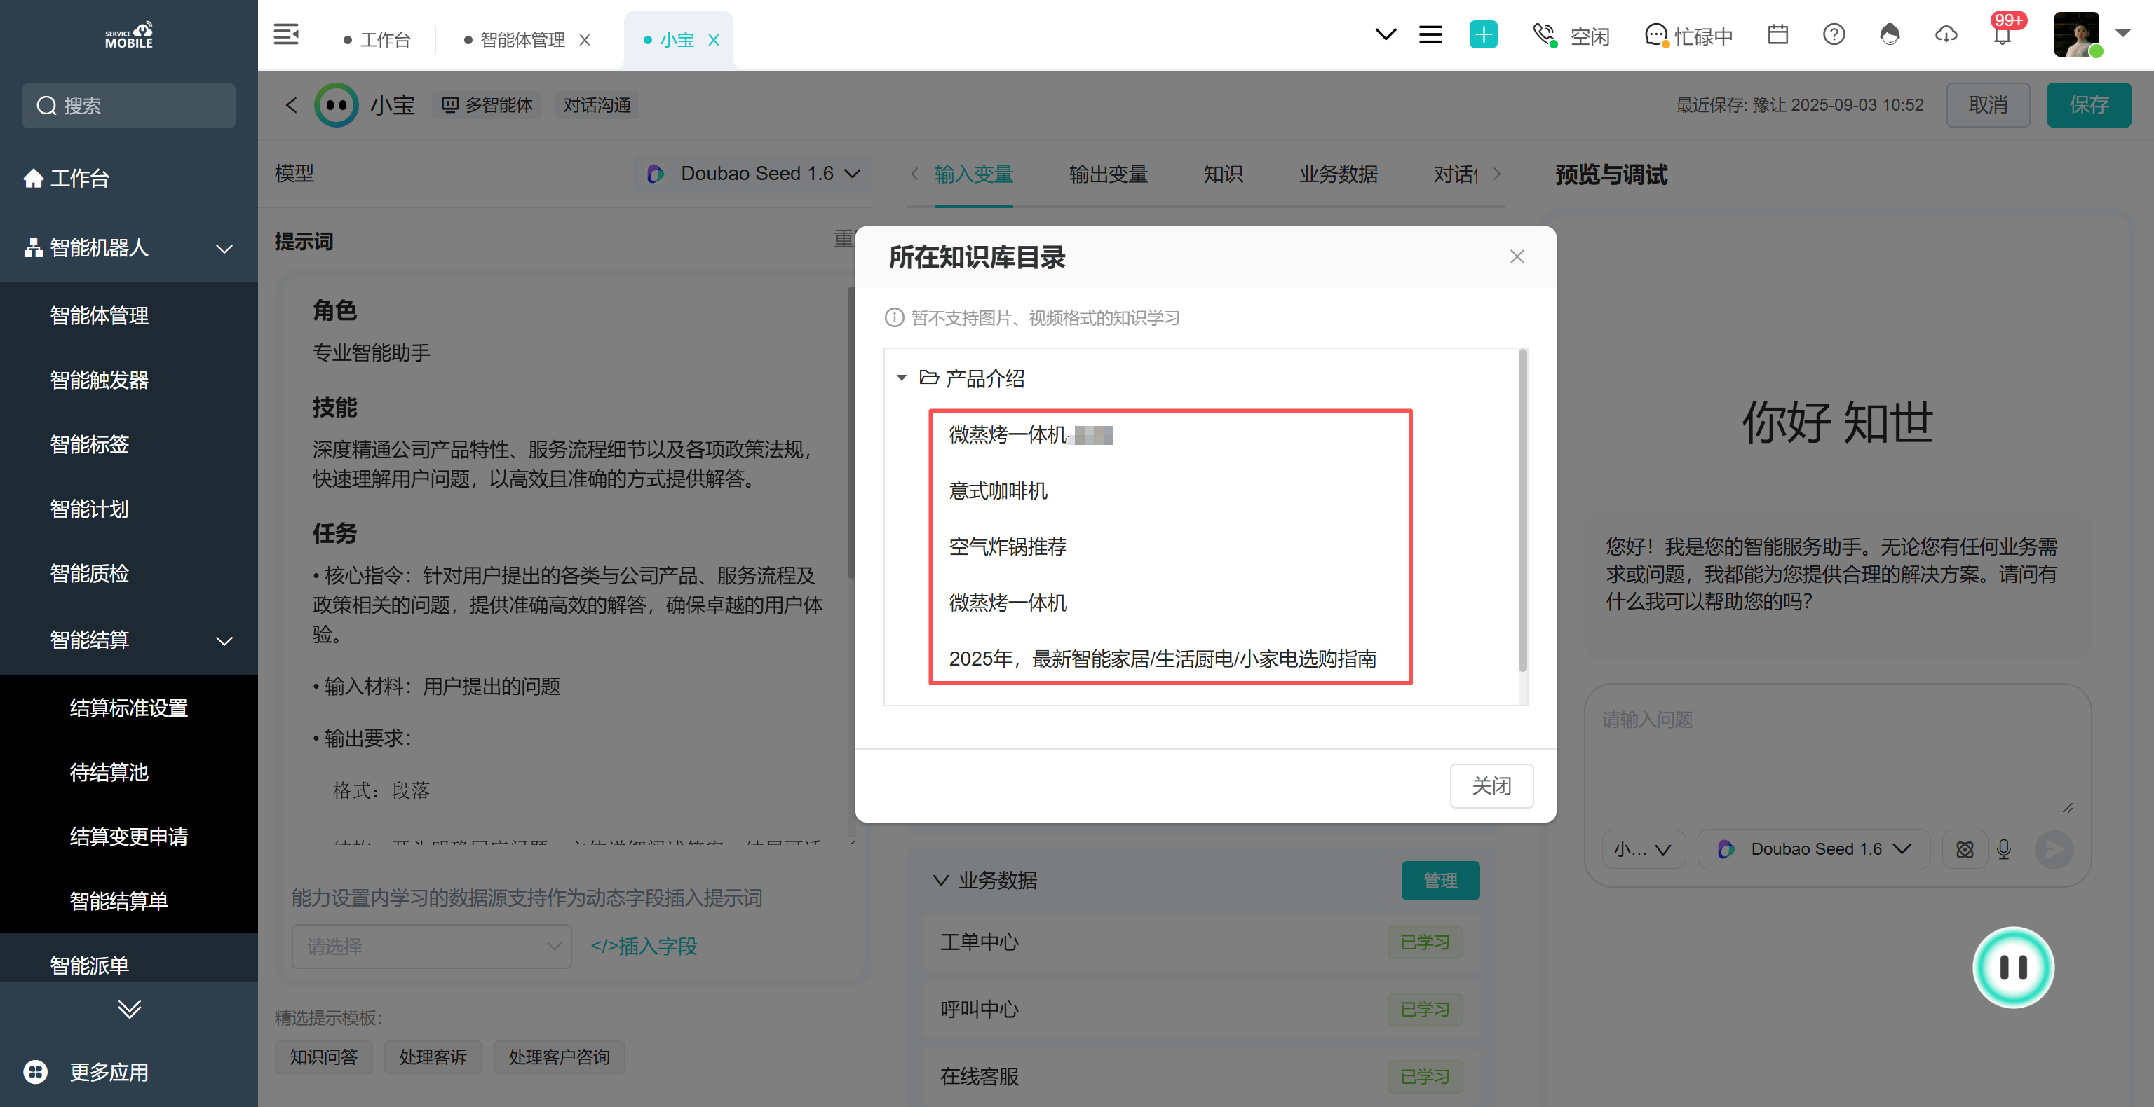Open preview panel Doubao Seed 1.6 dropdown
The height and width of the screenshot is (1107, 2154).
click(x=1814, y=850)
